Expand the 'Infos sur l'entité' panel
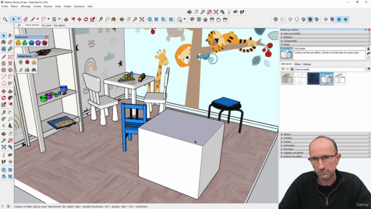This screenshot has width=371, height=209. 325,34
